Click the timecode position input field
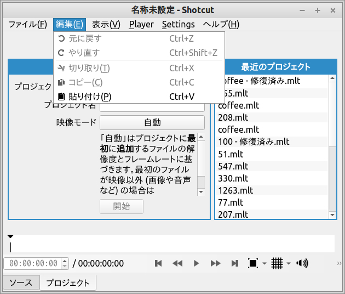345x294 pixels. pos(33,263)
